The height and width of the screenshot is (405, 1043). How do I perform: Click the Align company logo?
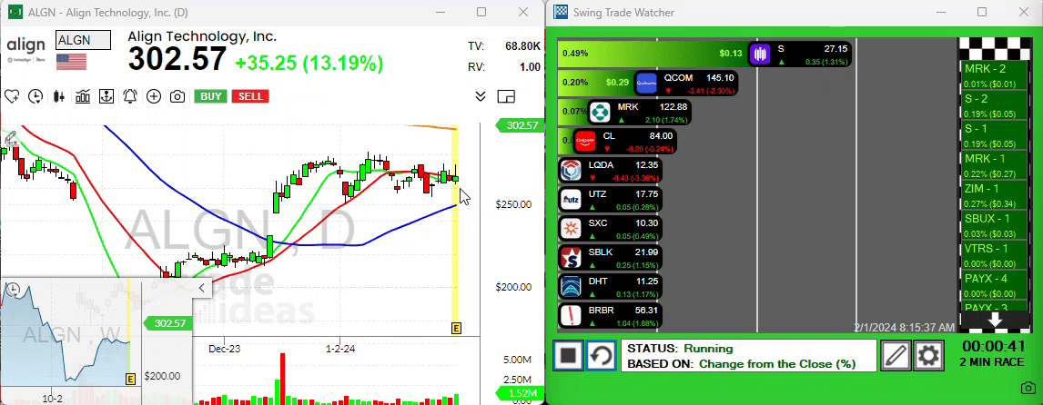26,49
